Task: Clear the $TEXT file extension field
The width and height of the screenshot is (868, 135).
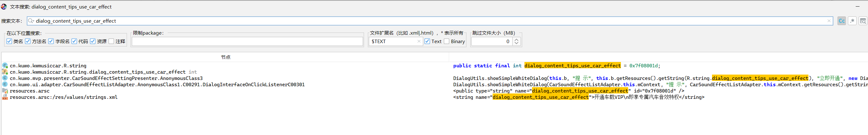Action: tap(419, 42)
